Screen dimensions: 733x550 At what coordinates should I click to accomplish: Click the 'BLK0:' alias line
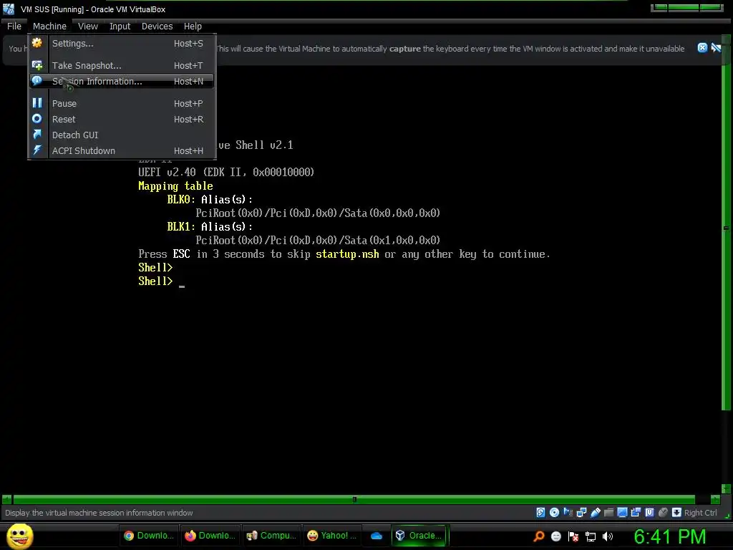click(x=210, y=200)
